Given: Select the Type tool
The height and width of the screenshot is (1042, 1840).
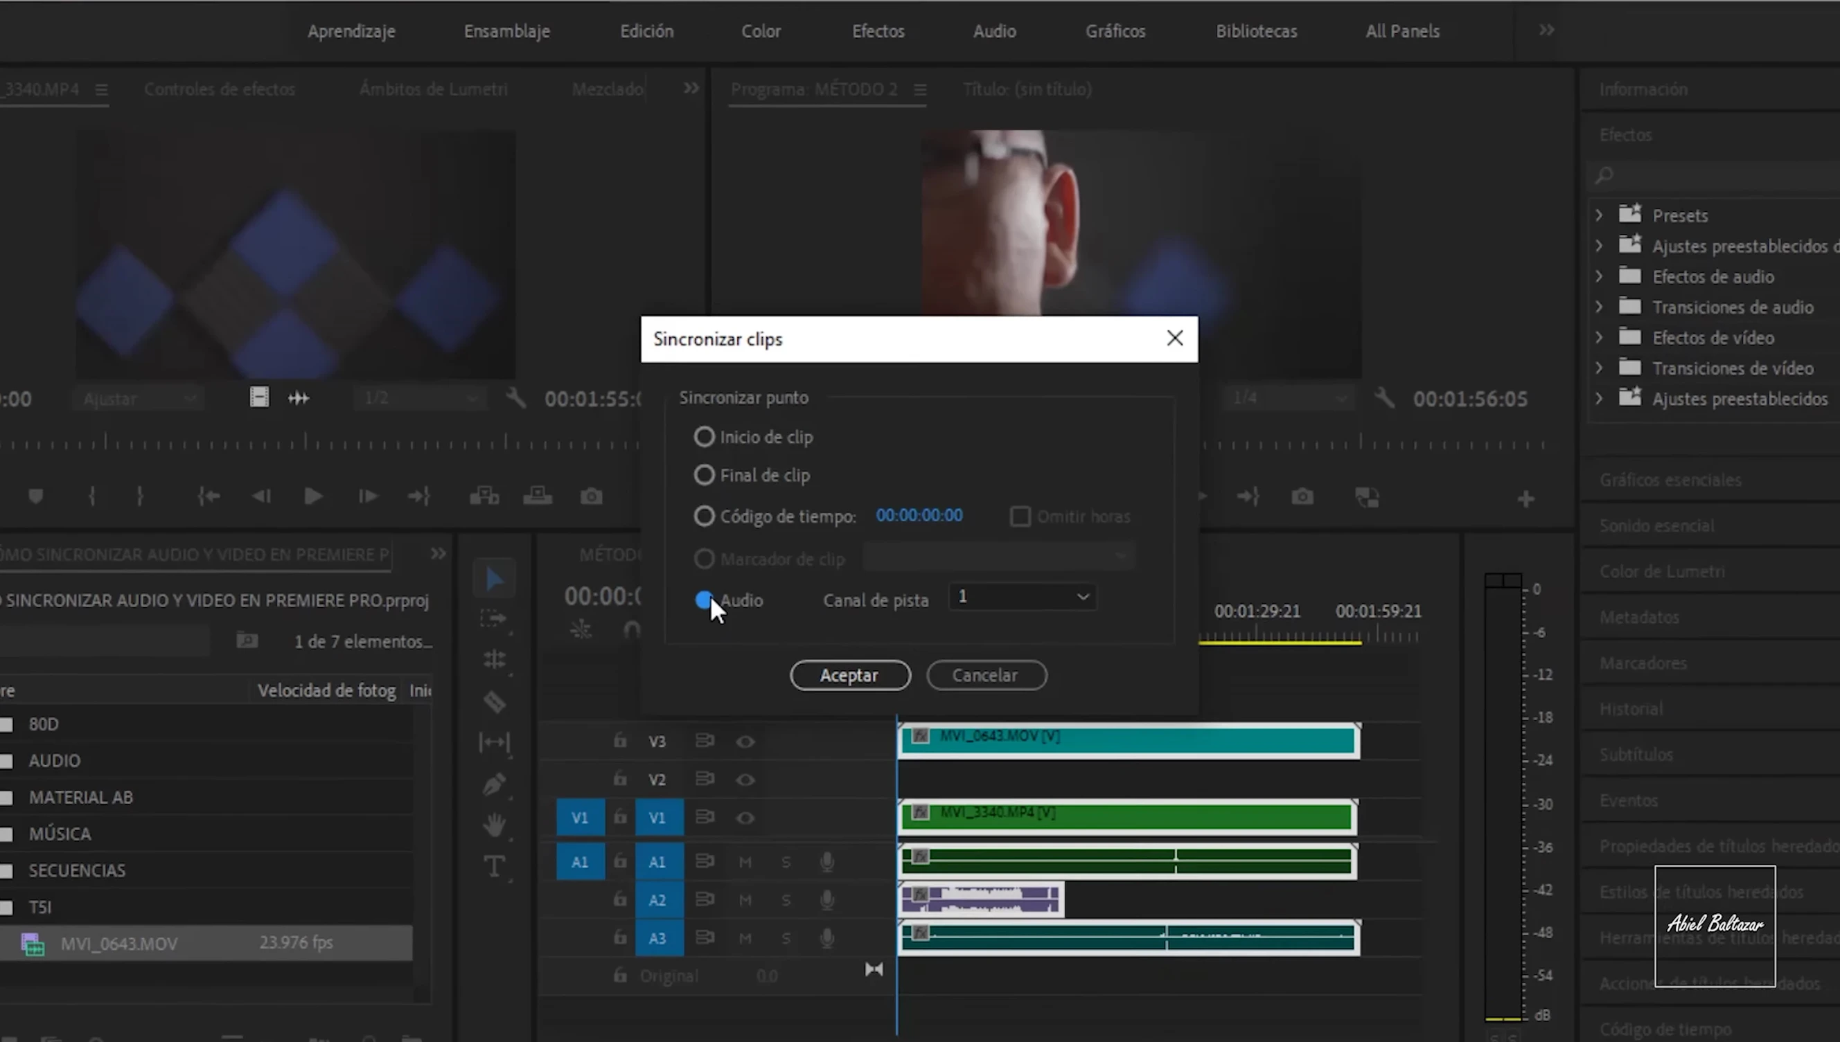Looking at the screenshot, I should [494, 866].
